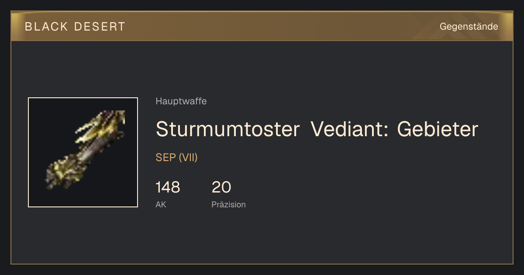Click the BLACK DESERT logo text
Screen dimensions: 524x275
pos(75,27)
